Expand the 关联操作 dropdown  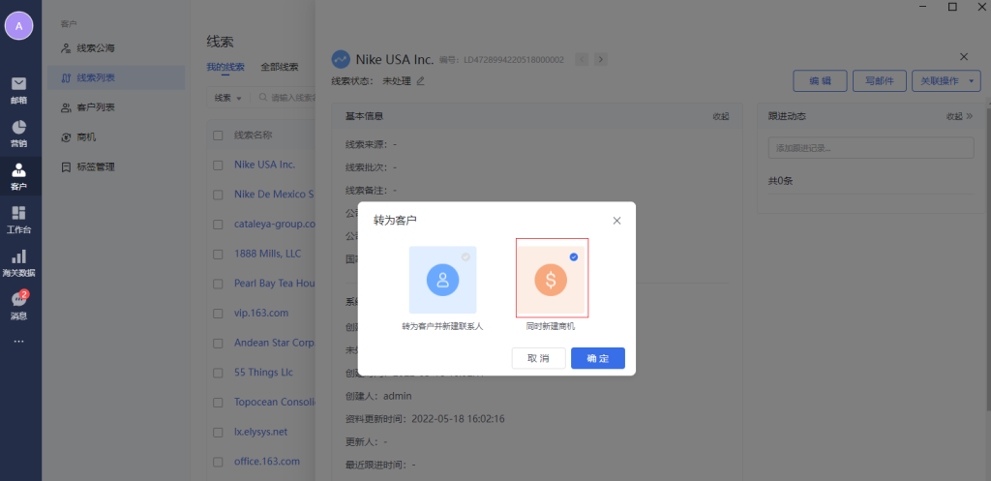coord(946,80)
